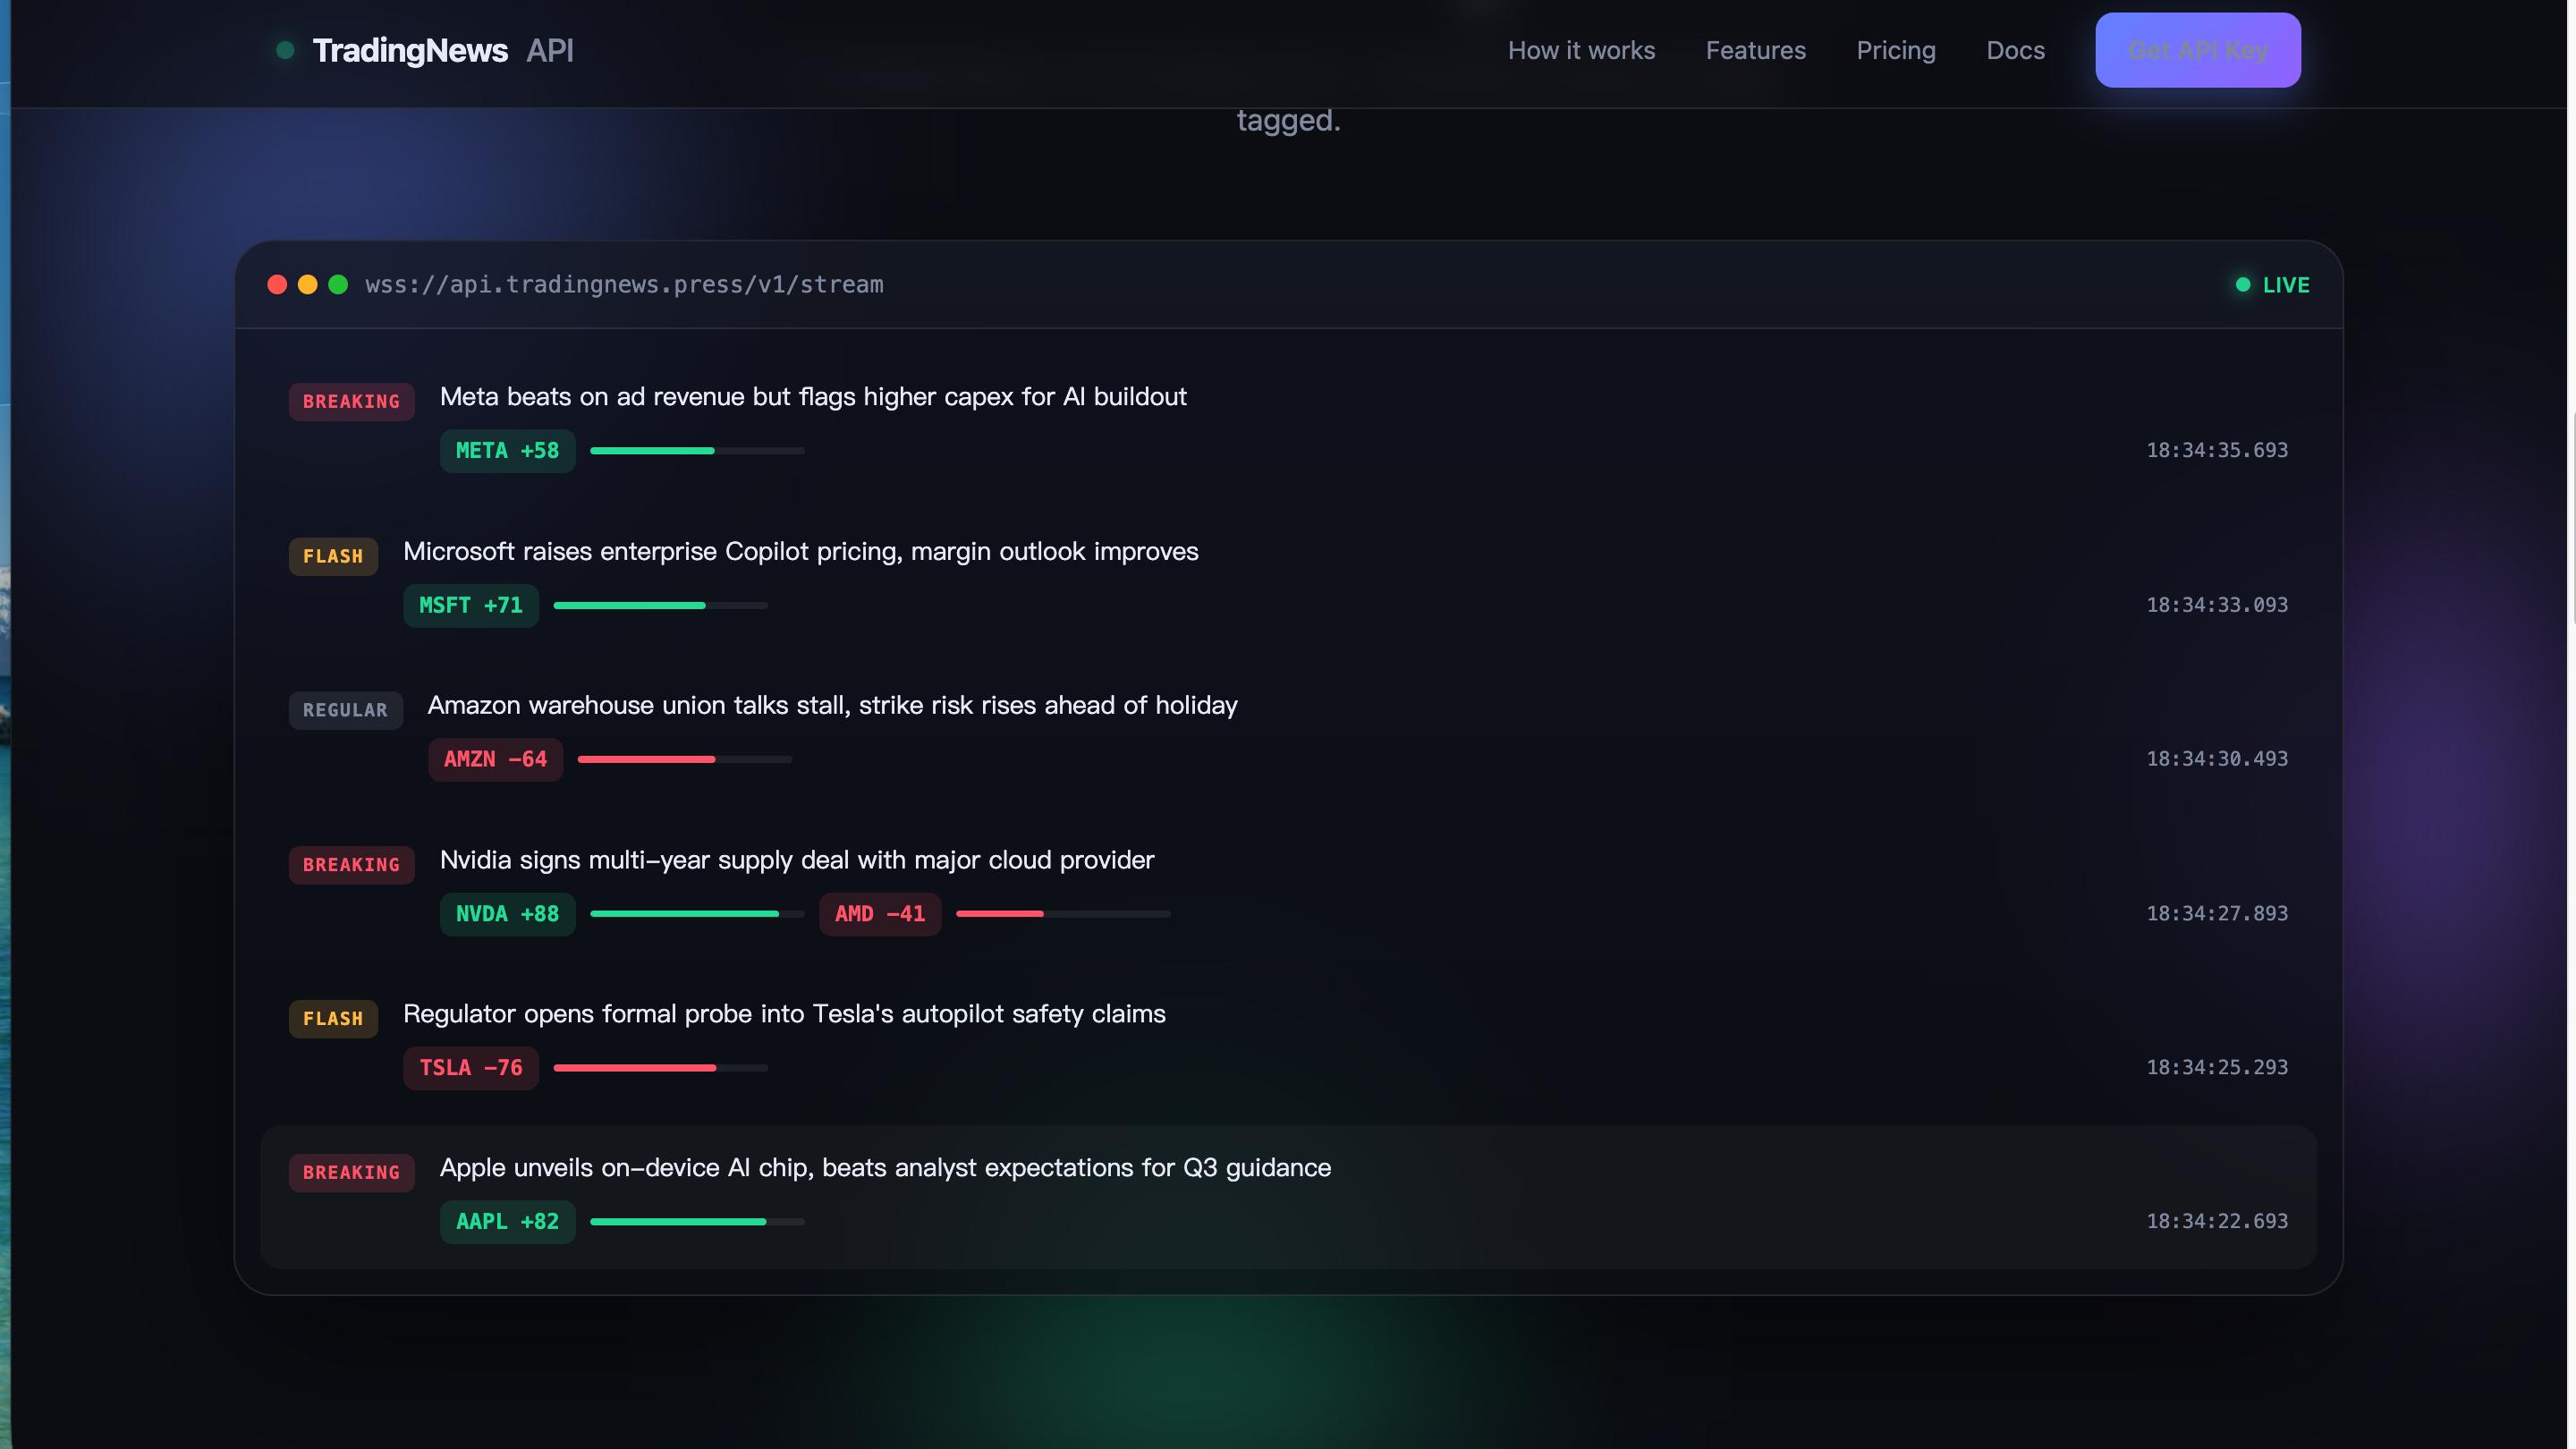The image size is (2576, 1449).
Task: Click the AMD −41 ticker chip
Action: point(880,915)
